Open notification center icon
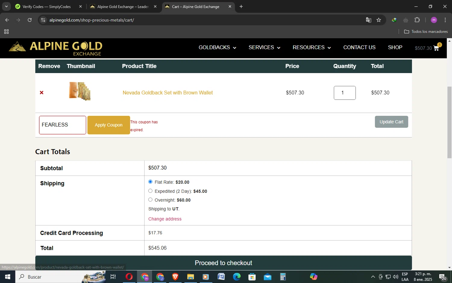 point(442,277)
